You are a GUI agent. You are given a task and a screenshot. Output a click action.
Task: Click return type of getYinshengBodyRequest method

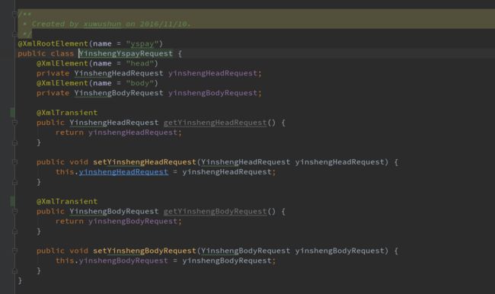click(114, 211)
